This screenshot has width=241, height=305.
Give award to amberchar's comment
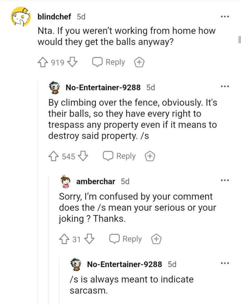pos(156,239)
